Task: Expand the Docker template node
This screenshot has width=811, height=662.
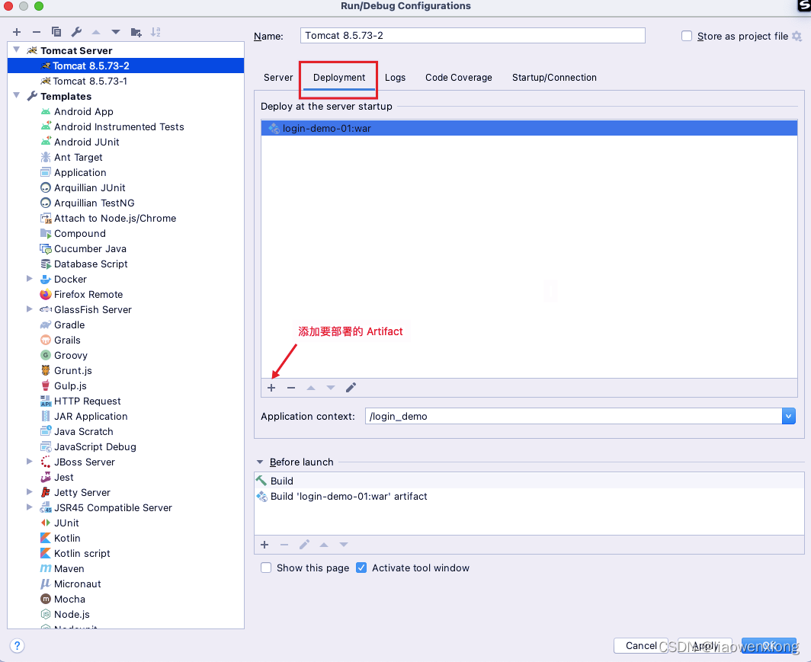Action: 30,279
